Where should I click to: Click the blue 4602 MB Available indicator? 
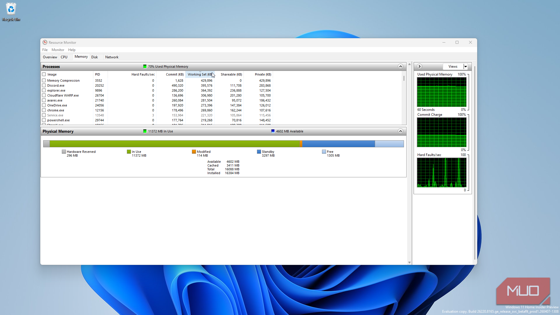click(x=273, y=131)
